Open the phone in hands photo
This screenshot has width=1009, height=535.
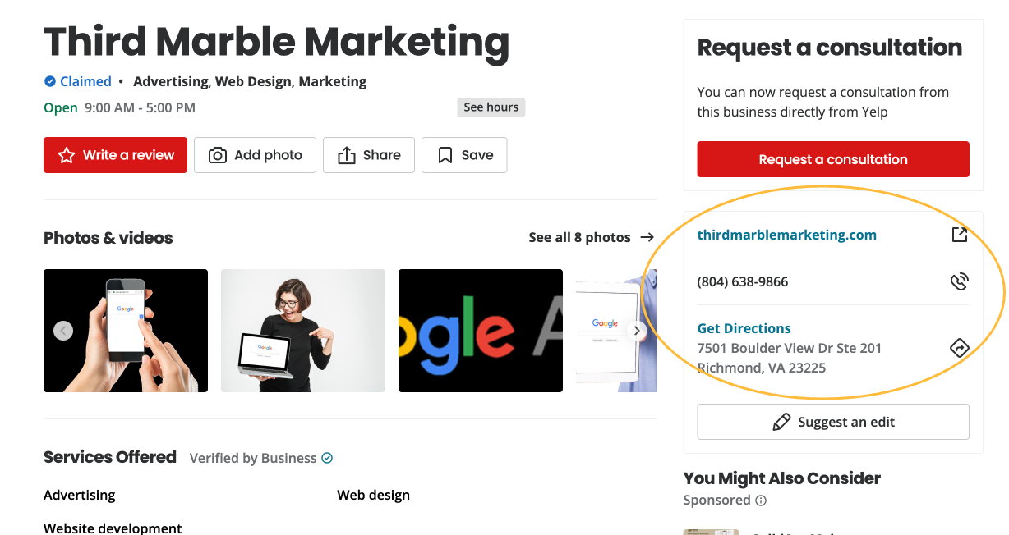pyautogui.click(x=126, y=331)
